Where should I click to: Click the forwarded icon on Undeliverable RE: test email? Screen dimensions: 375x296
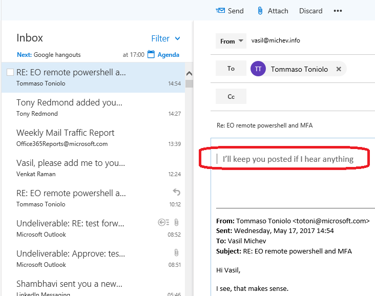(163, 222)
